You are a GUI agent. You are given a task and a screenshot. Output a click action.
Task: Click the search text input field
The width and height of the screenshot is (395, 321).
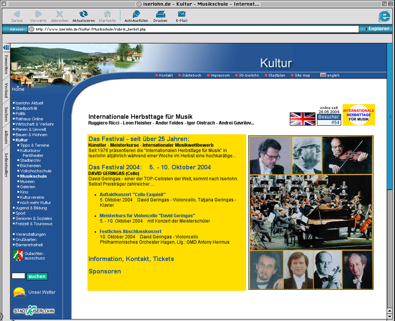[x=18, y=276]
